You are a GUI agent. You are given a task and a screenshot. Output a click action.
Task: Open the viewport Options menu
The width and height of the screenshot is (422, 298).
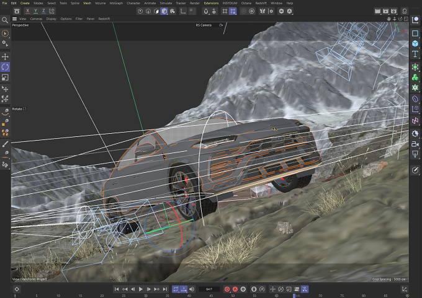66,19
